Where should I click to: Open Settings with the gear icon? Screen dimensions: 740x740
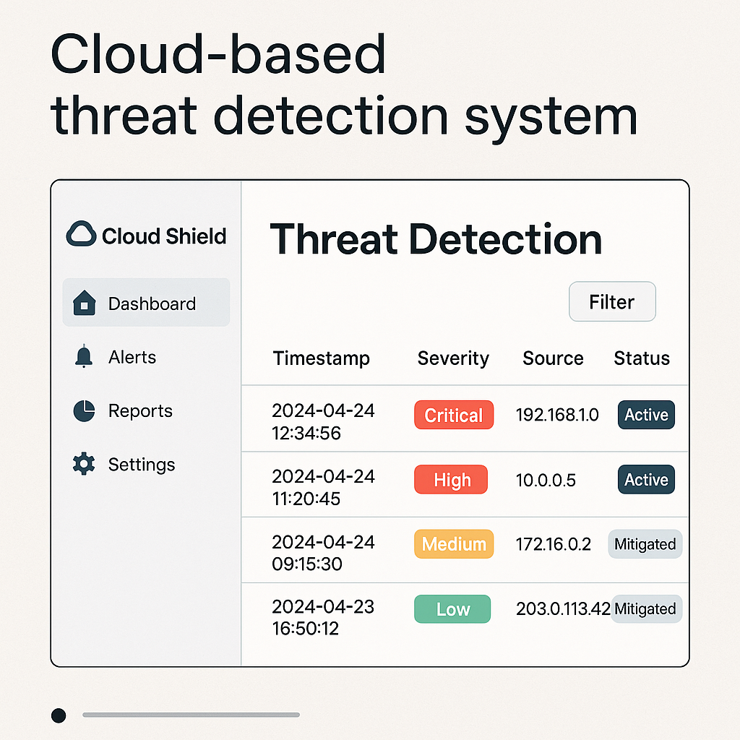pyautogui.click(x=82, y=464)
